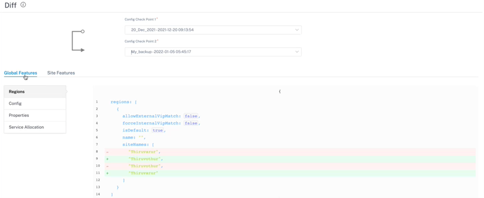Click the isDefault true value
The height and width of the screenshot is (198, 484).
click(x=157, y=130)
